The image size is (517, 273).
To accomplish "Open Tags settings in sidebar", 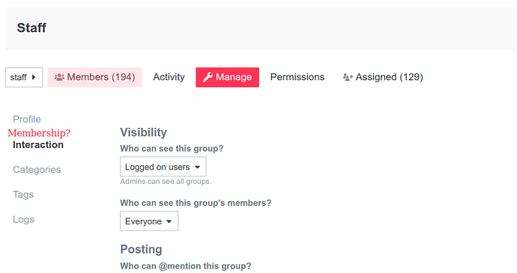I will click(23, 194).
